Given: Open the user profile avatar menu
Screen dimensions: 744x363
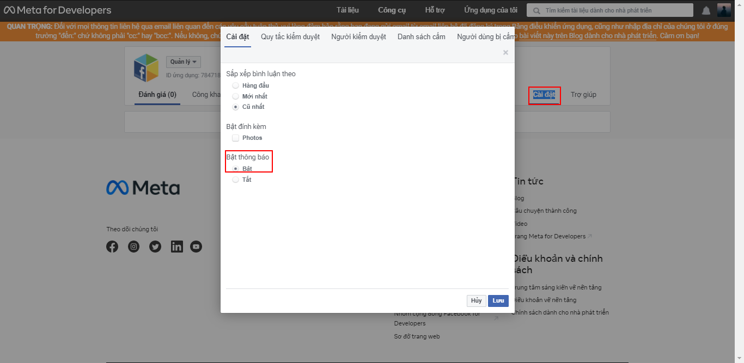Looking at the screenshot, I should pos(724,10).
